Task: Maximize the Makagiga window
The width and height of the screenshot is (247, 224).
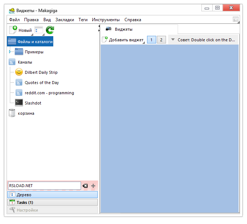Action: [217, 8]
